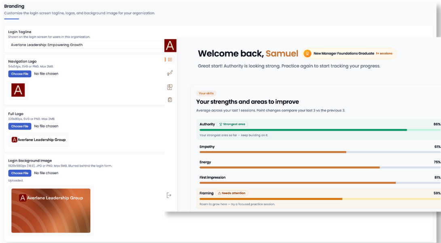Screen dimensions: 441x243
Task: Click the First impression skill label
Action: (213, 177)
